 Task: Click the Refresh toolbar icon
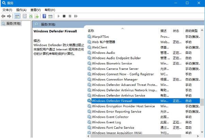pos(31,16)
